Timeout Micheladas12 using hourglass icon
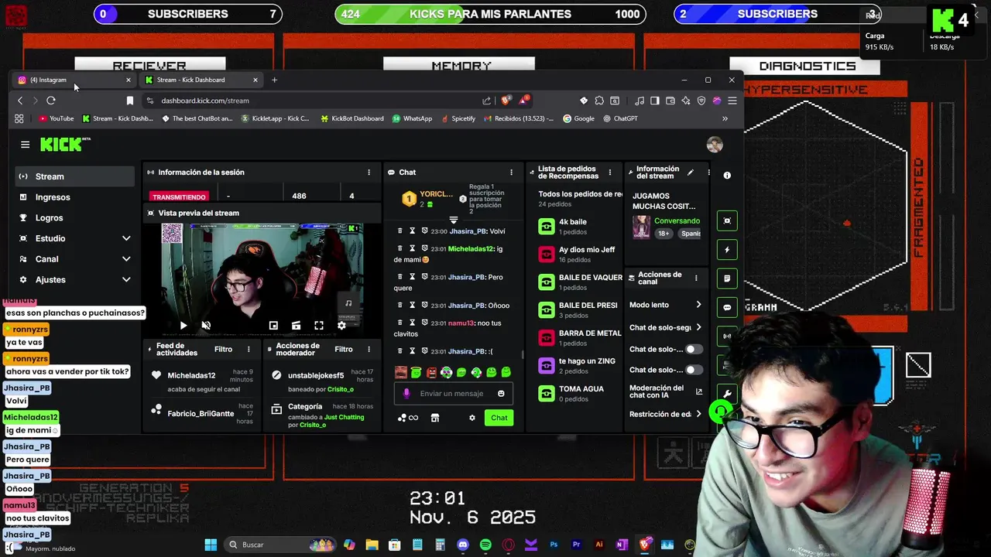Viewport: 991px width, 557px height. coord(413,248)
